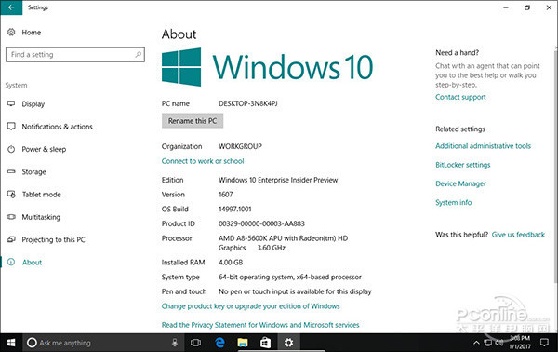Screen dimensions: 558x352
Task: Click the Ask me anything search box
Action: pyautogui.click(x=103, y=343)
